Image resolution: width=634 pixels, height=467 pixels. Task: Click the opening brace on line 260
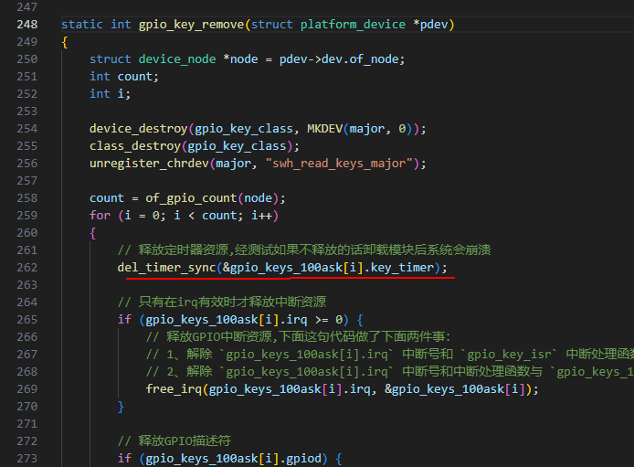(x=92, y=233)
